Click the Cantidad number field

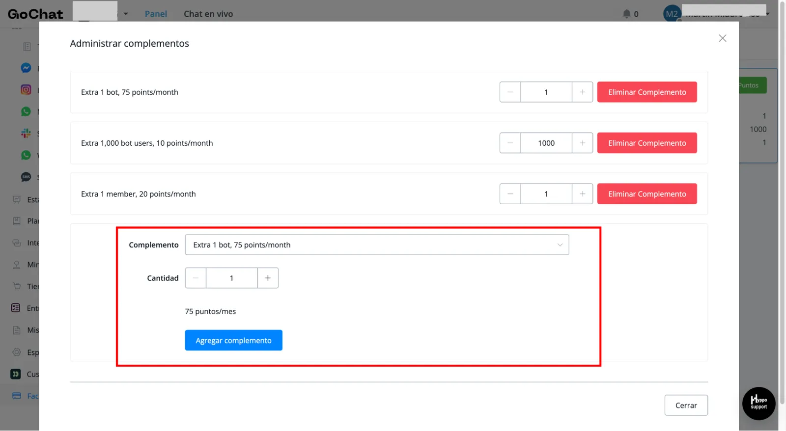[x=232, y=278]
